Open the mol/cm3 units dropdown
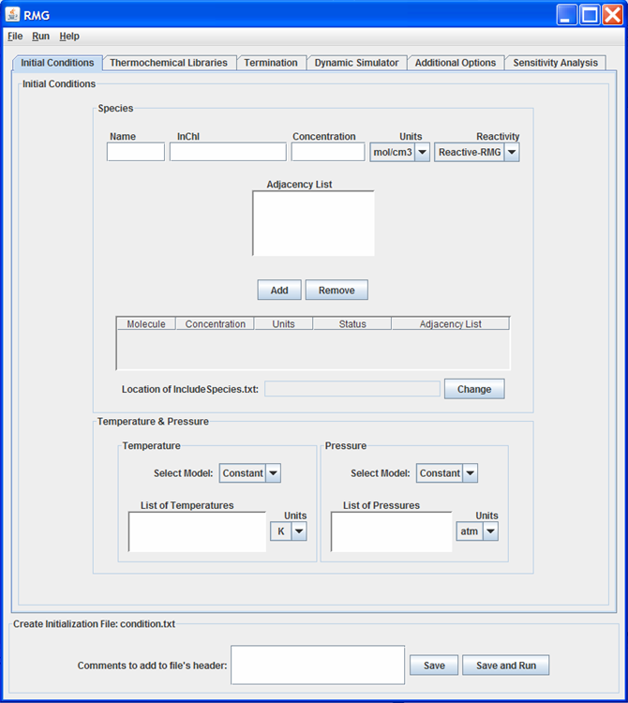 (x=400, y=152)
